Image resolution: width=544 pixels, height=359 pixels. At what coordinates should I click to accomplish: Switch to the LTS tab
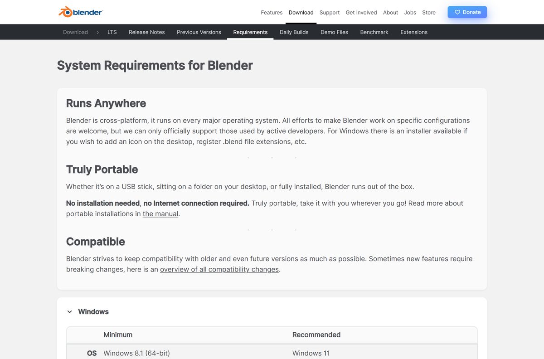coord(112,32)
